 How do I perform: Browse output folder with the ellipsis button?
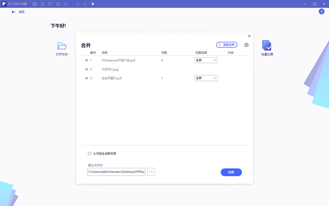coord(151,171)
